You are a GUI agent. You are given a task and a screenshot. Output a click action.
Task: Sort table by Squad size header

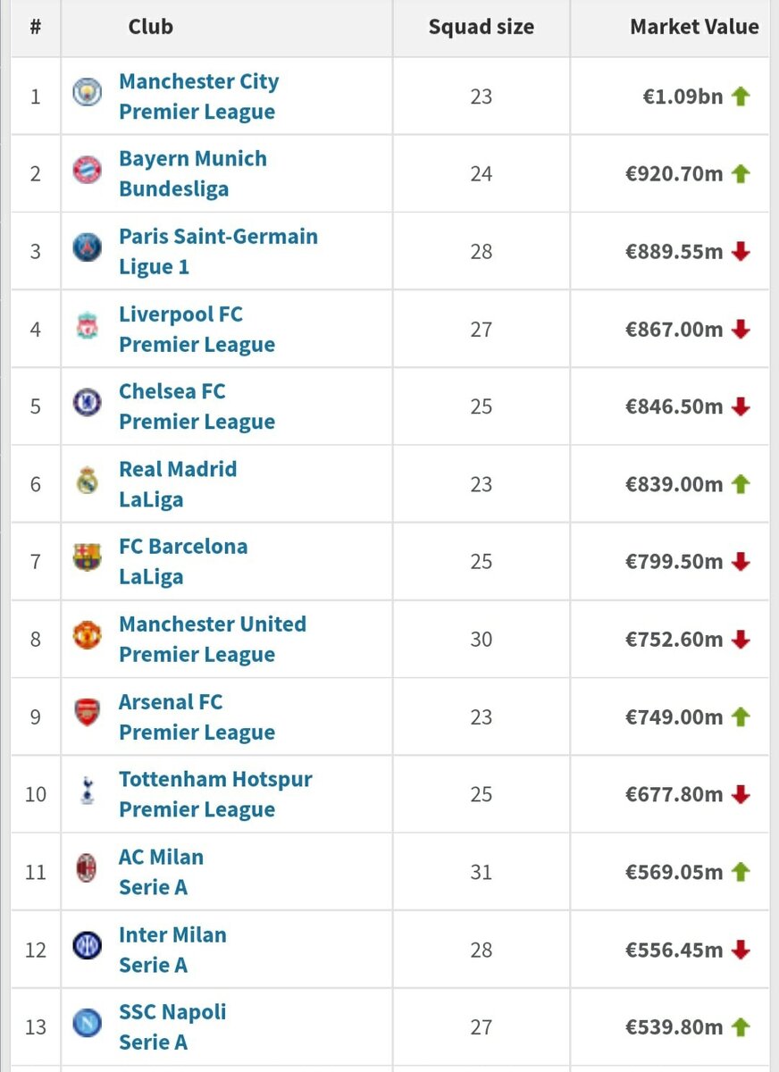[x=481, y=27]
